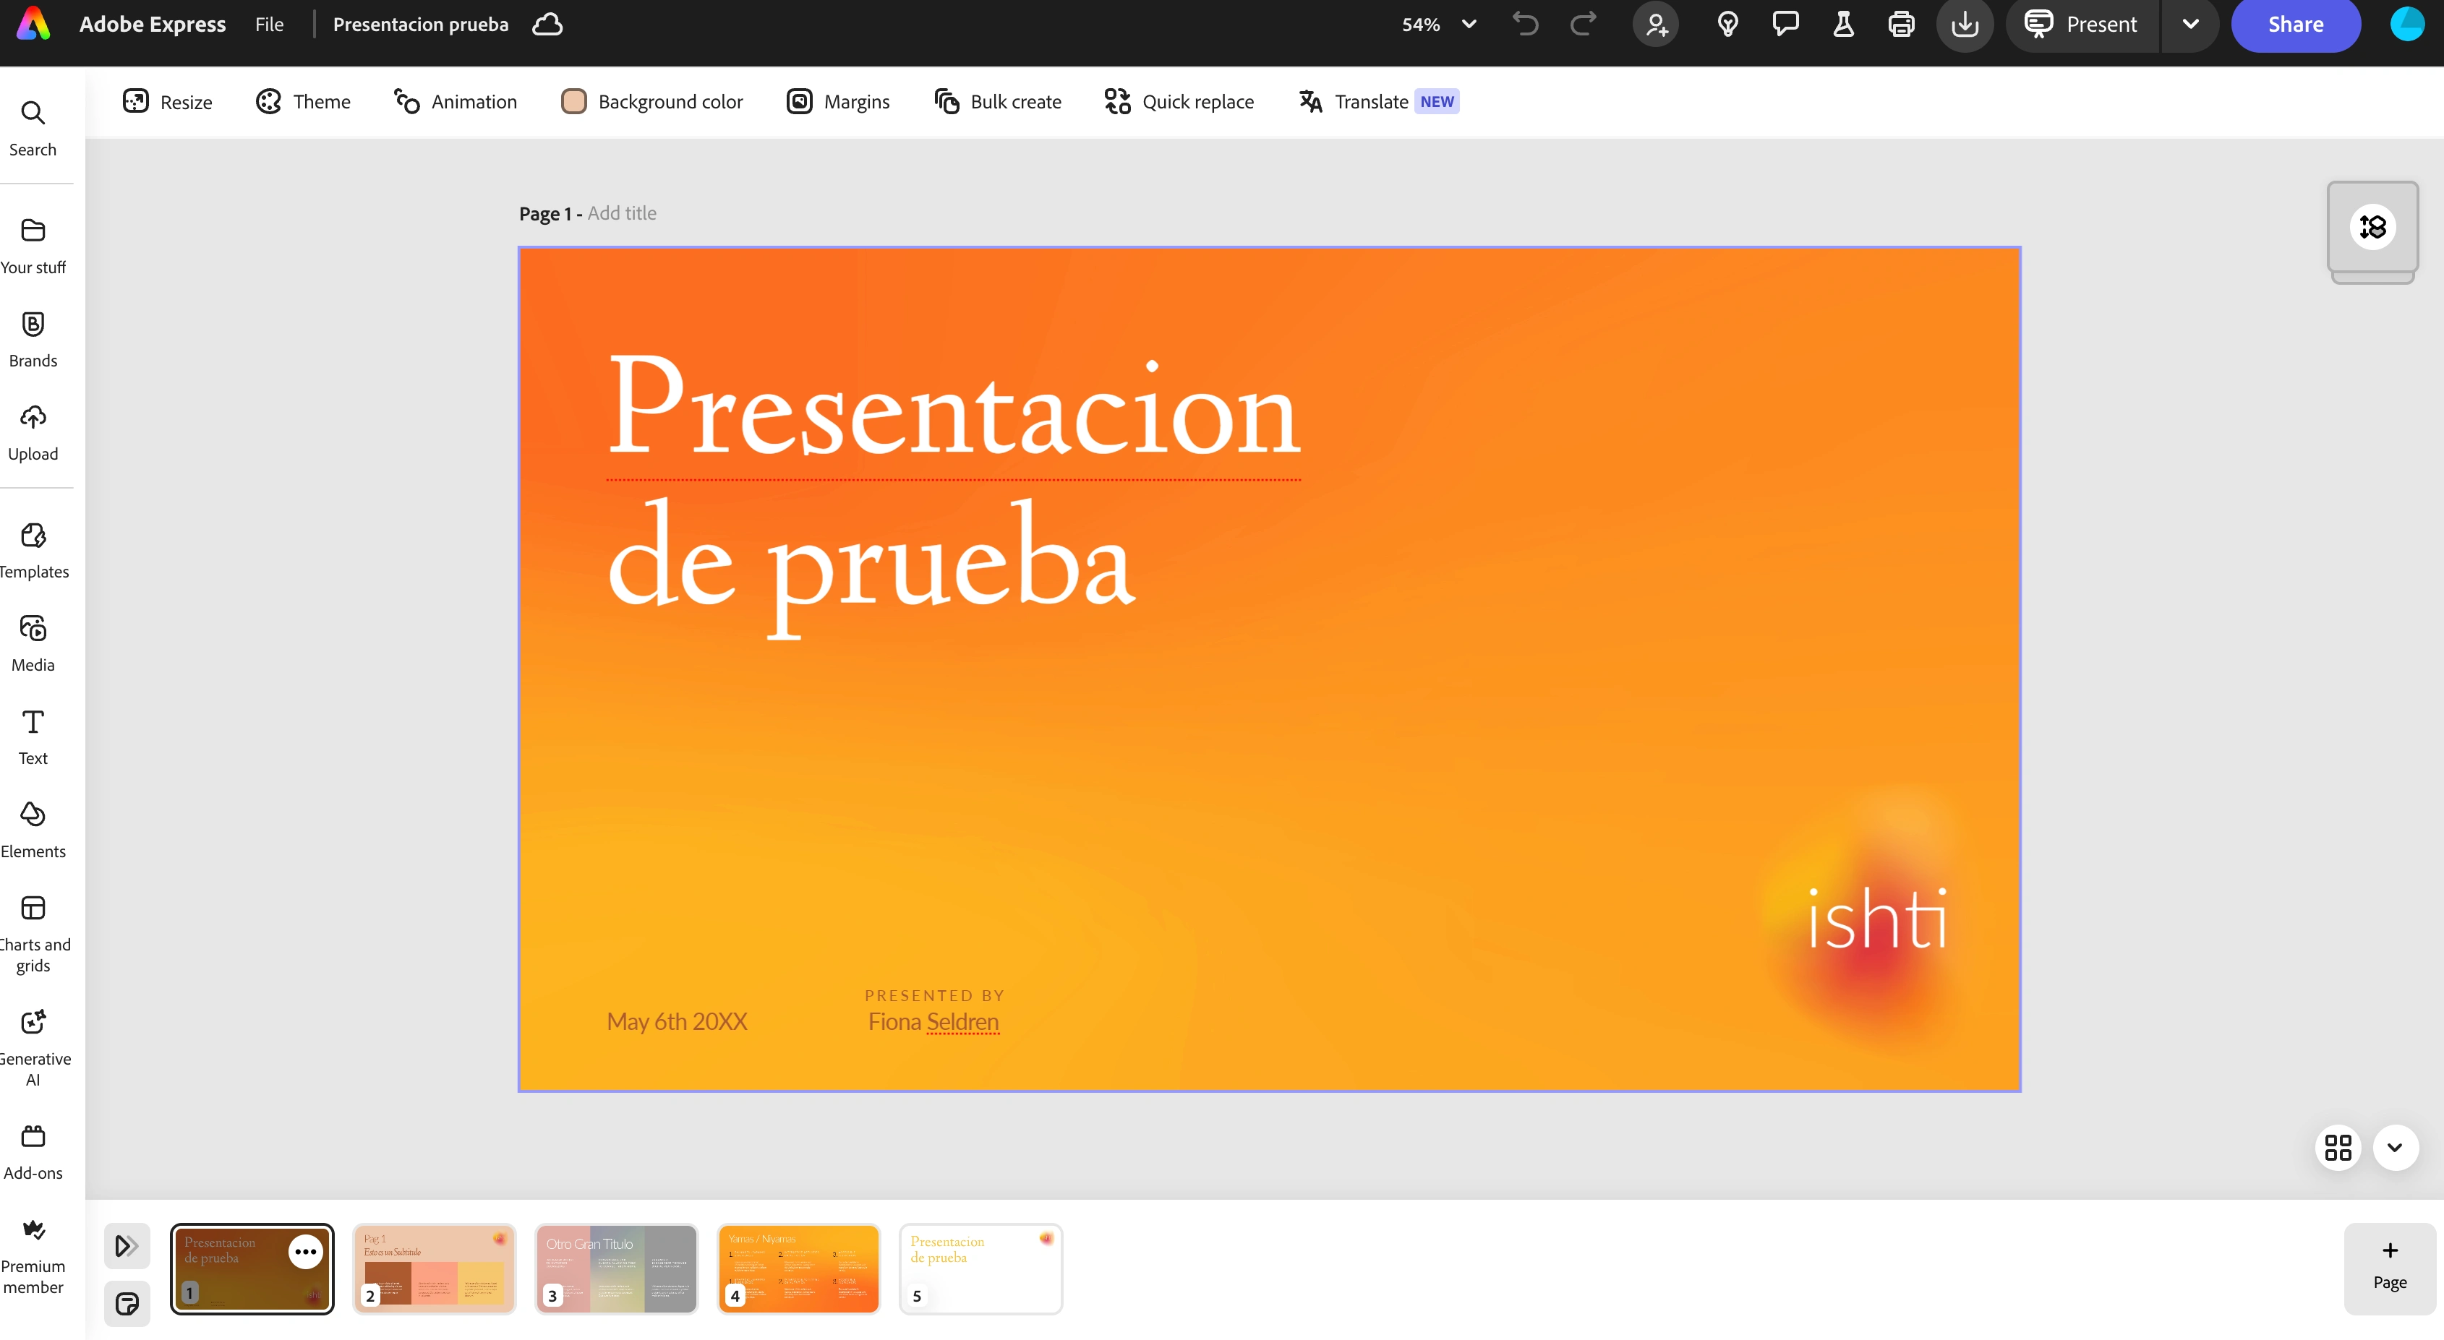Collapse page panel with chevron button

coord(2395,1148)
